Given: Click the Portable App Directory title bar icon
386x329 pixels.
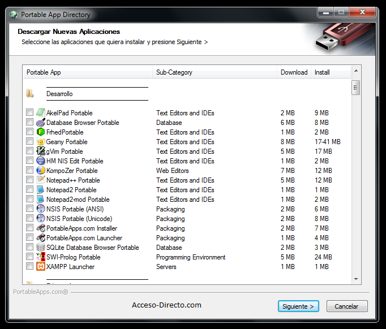Looking at the screenshot, I should (x=13, y=15).
